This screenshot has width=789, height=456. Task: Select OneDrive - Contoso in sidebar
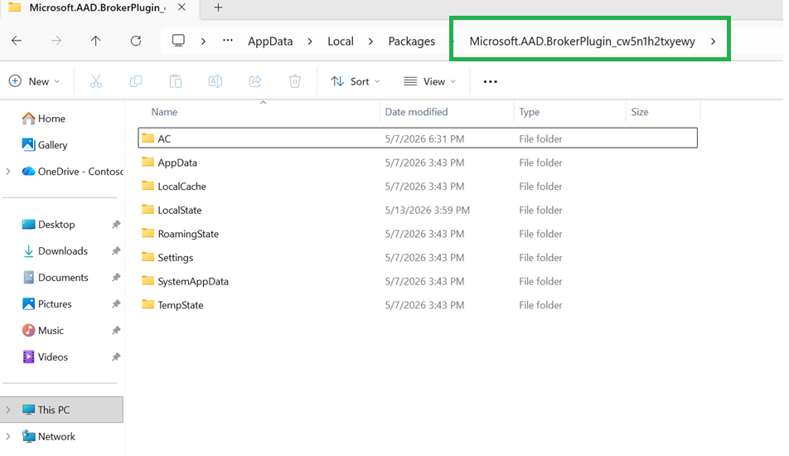click(x=73, y=172)
